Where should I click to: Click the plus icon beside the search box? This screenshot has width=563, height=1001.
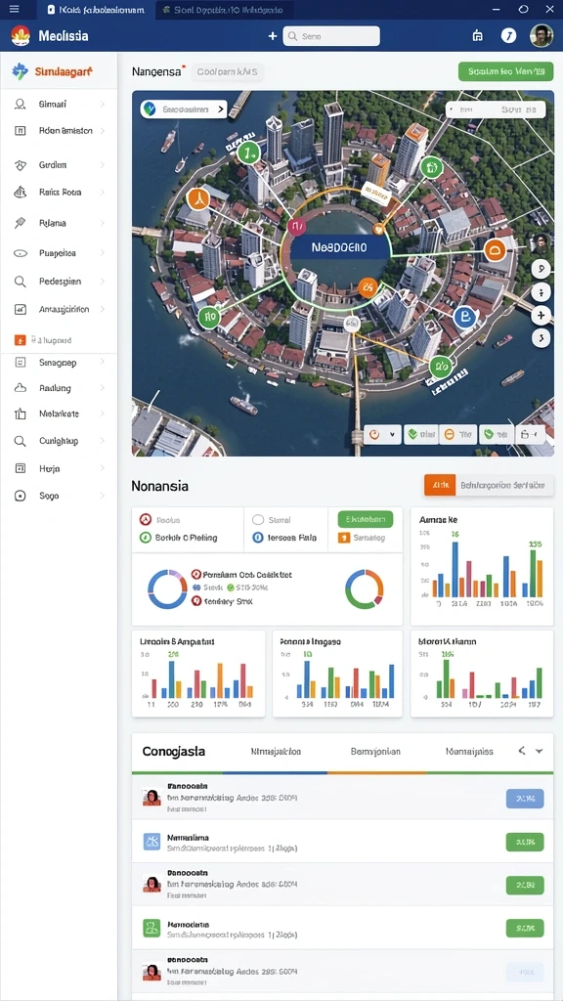click(273, 36)
